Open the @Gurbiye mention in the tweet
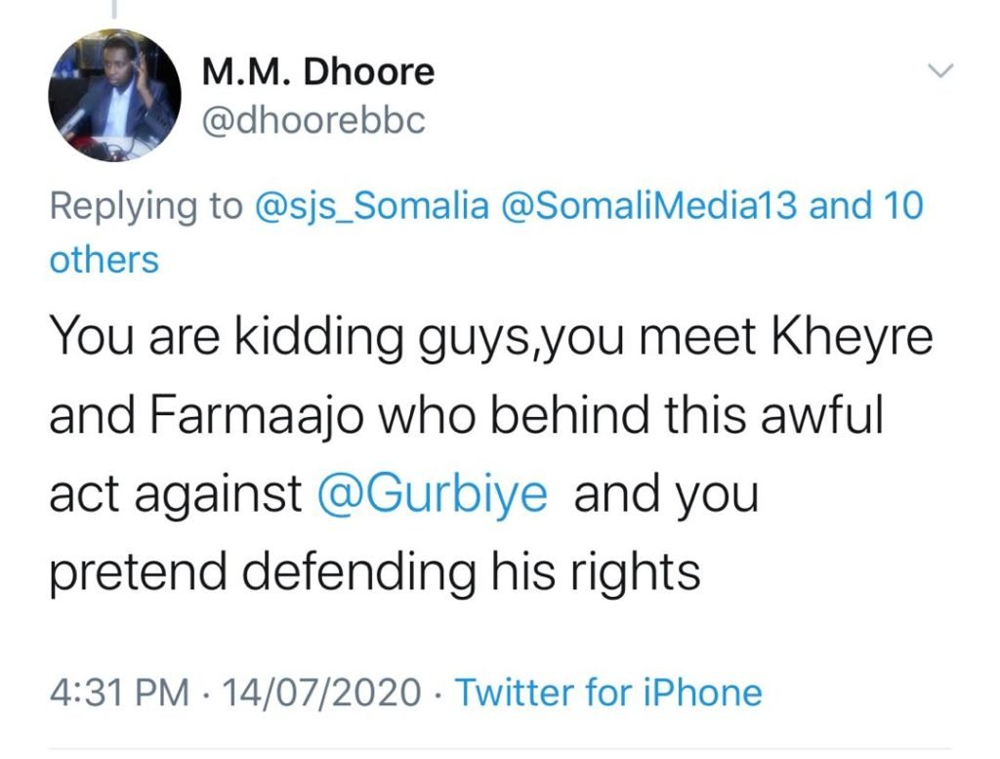 click(x=433, y=493)
